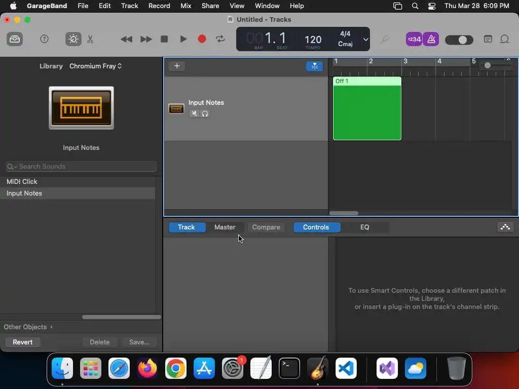Select MIDI Click in the library list
The width and height of the screenshot is (519, 389).
(78, 182)
